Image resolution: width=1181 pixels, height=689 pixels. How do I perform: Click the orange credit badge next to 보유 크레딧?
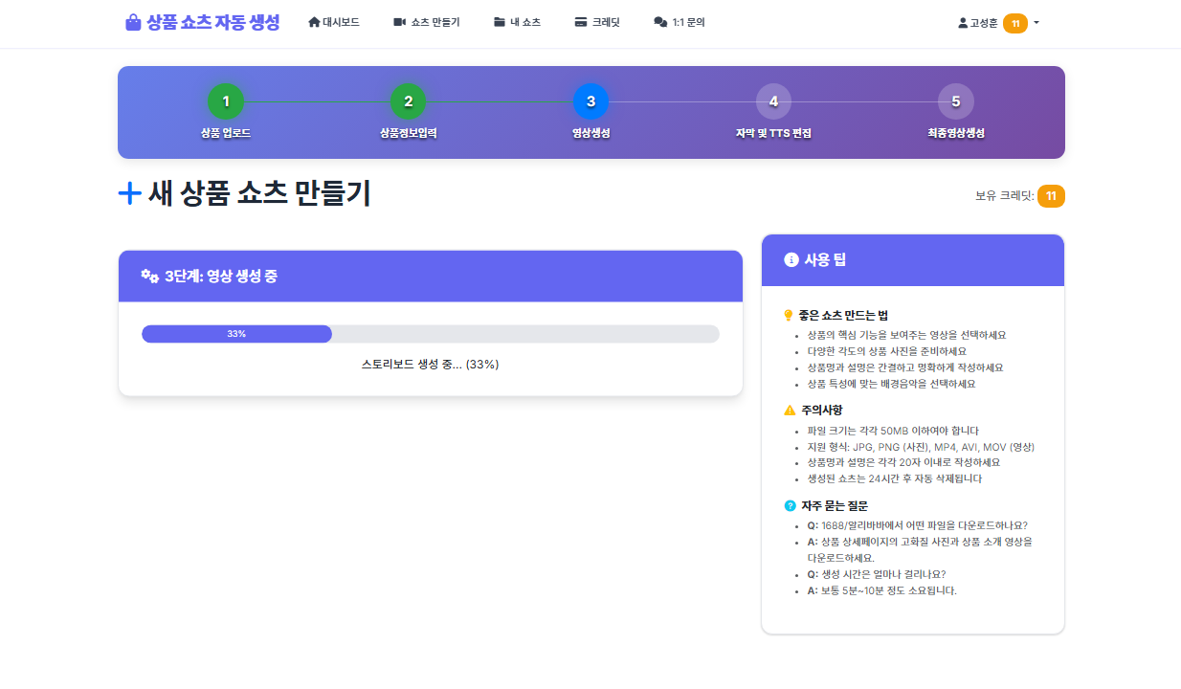pyautogui.click(x=1051, y=196)
